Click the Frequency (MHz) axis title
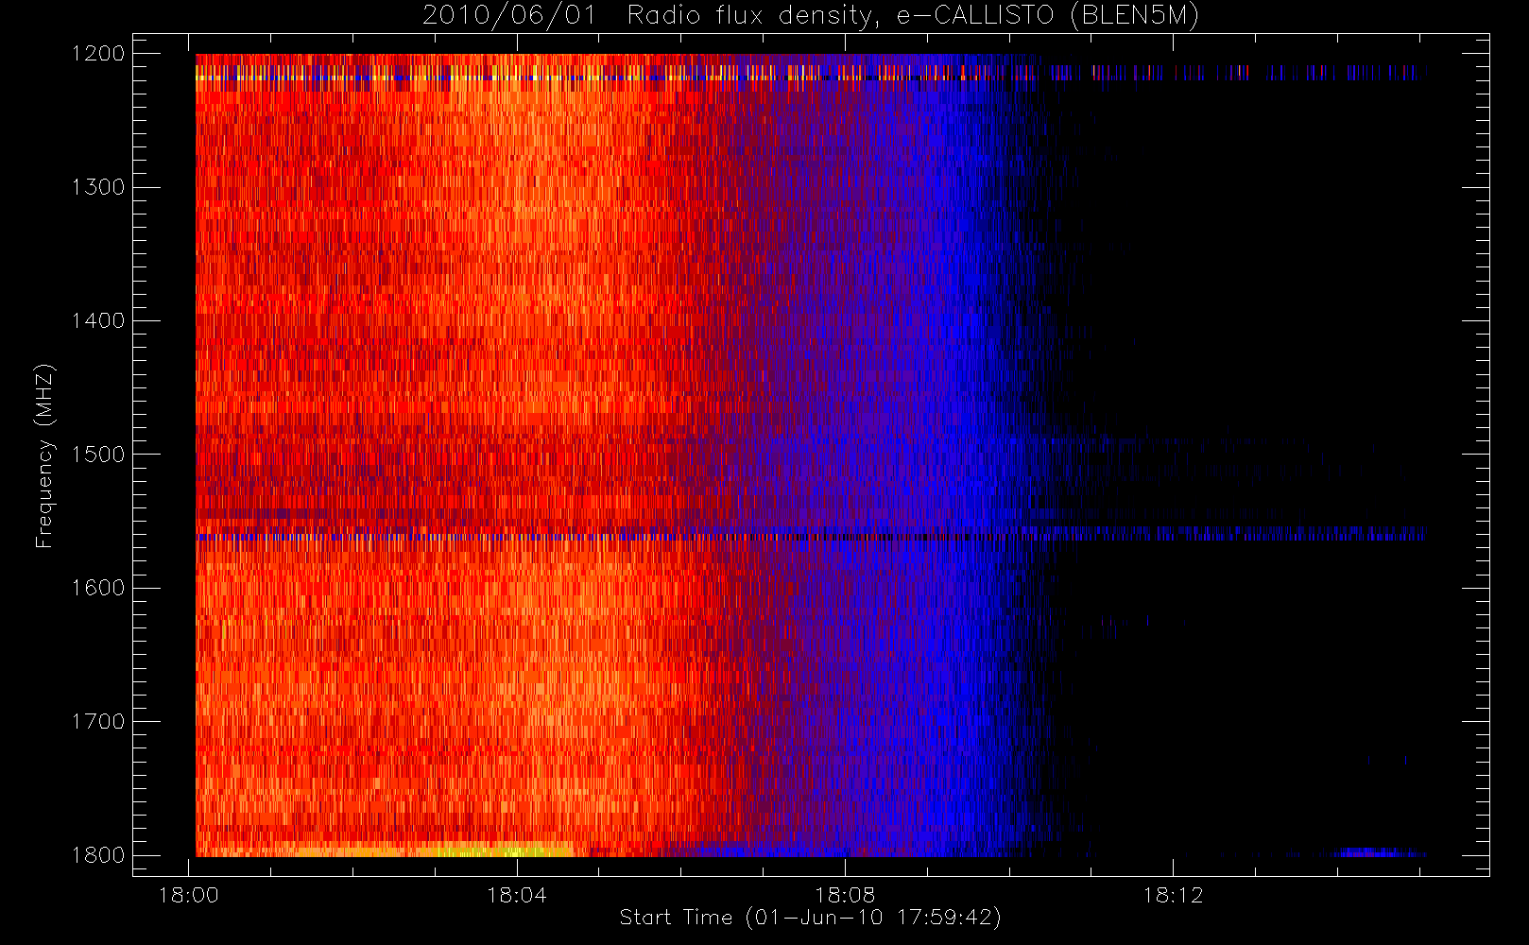1529x945 pixels. point(44,455)
